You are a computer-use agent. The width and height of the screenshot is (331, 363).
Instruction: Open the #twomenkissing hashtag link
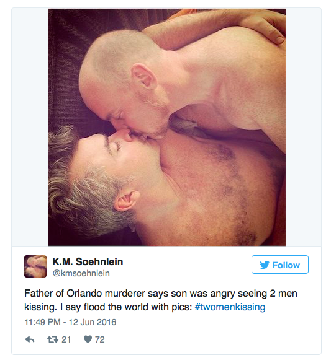[230, 307]
